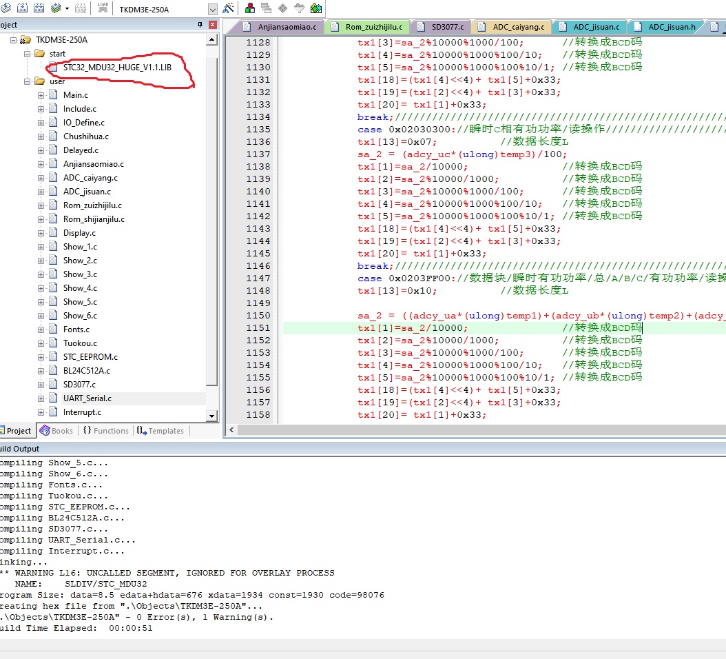This screenshot has width=726, height=659.
Task: Select Rom_shijianjilu.c in the project tree
Action: (94, 219)
